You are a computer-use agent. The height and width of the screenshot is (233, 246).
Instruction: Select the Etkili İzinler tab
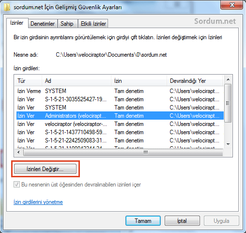(x=93, y=24)
